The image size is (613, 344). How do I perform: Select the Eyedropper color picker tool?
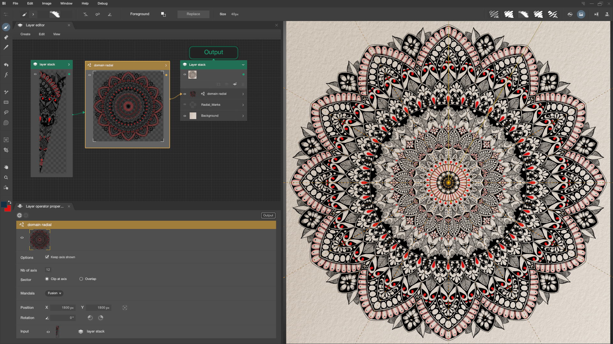6,47
